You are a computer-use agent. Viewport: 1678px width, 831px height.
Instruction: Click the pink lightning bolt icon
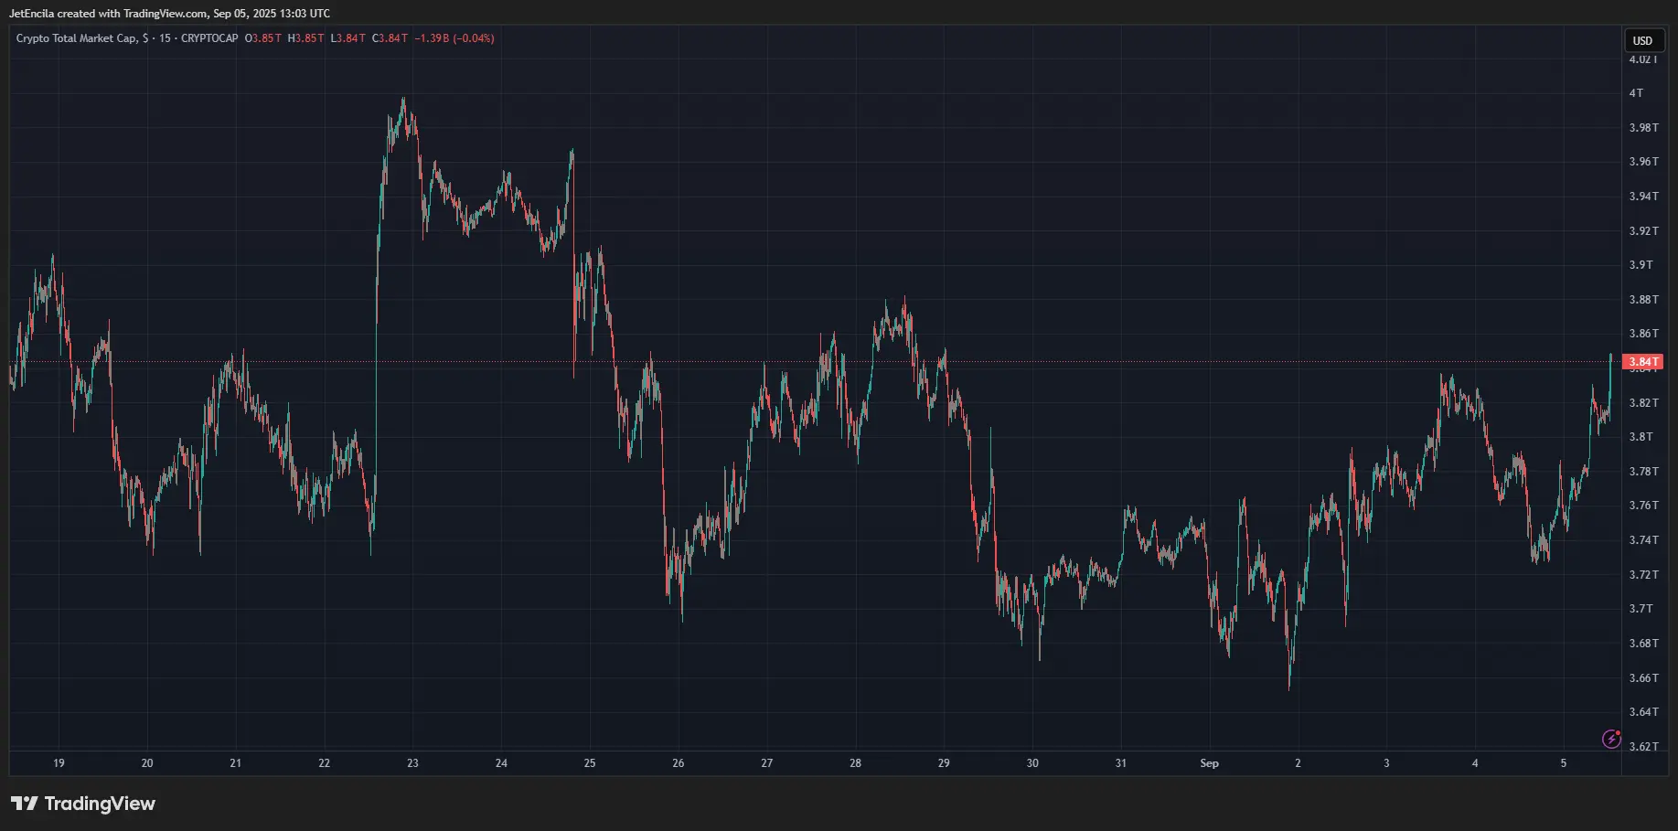(x=1611, y=739)
